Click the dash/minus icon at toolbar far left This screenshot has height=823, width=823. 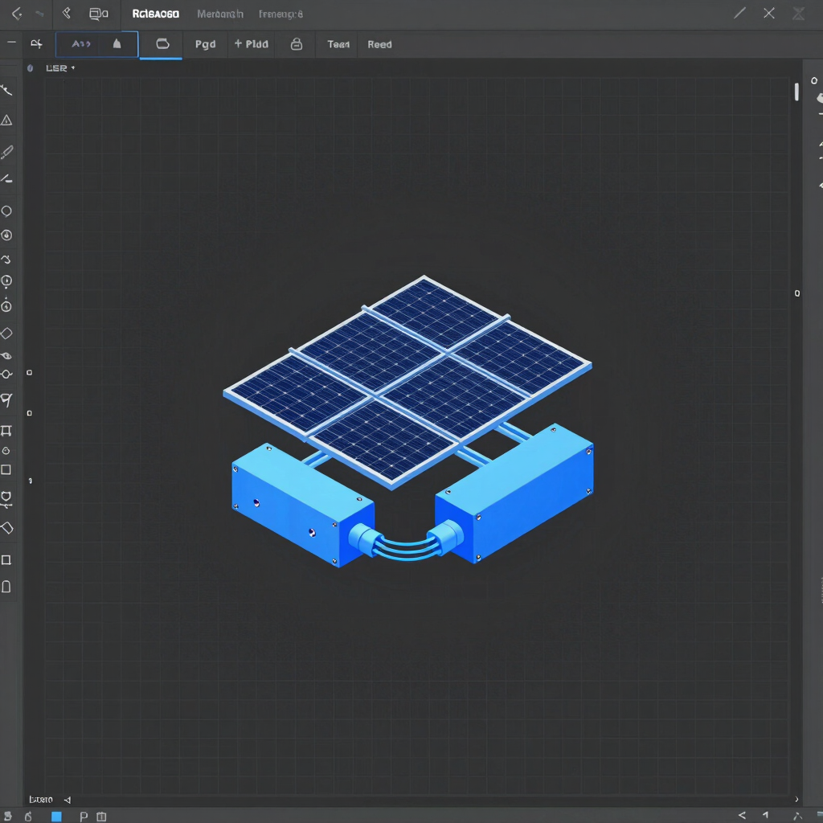(x=11, y=42)
